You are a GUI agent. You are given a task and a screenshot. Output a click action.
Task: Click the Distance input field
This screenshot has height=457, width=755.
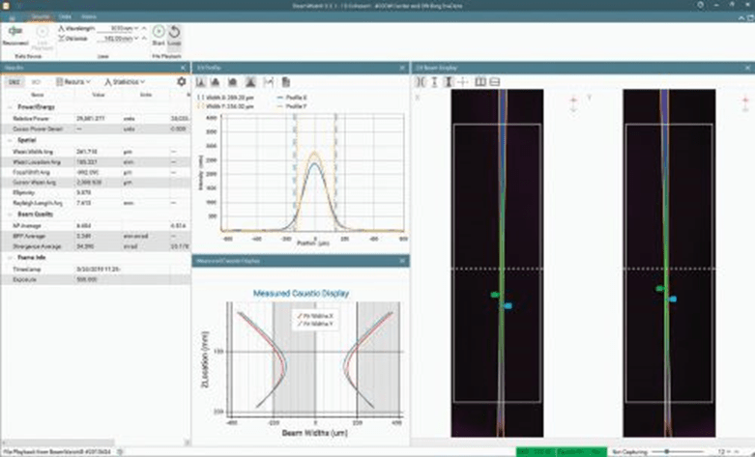(x=112, y=40)
